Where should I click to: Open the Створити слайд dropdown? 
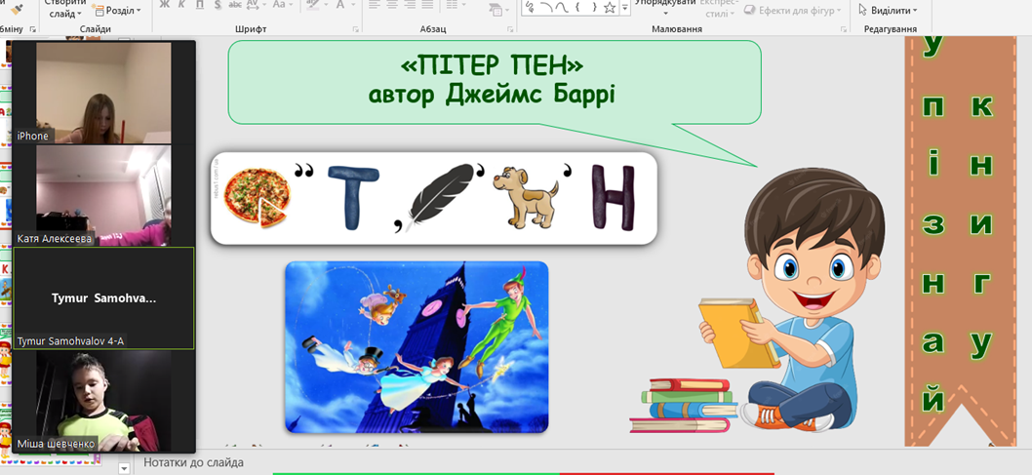click(65, 9)
